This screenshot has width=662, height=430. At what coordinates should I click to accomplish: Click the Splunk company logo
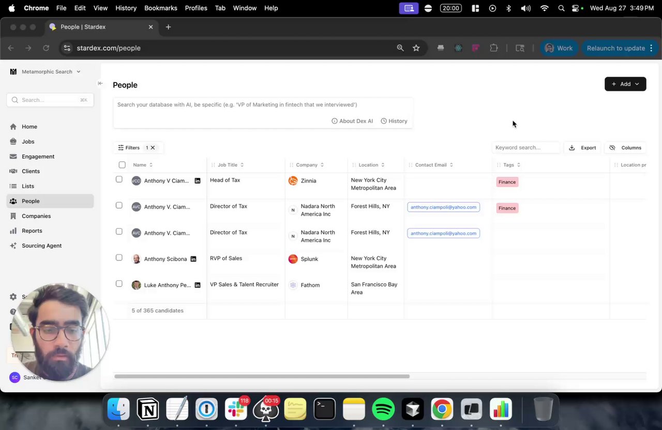(x=293, y=259)
